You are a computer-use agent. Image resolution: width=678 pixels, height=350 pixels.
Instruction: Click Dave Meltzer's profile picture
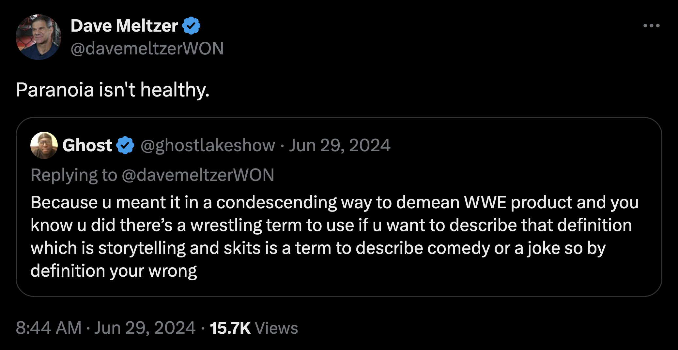coord(39,37)
